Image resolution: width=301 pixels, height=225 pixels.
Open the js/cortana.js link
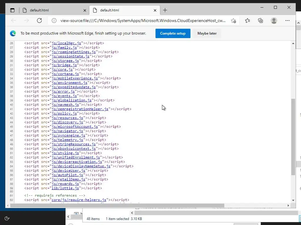pyautogui.click(x=65, y=74)
